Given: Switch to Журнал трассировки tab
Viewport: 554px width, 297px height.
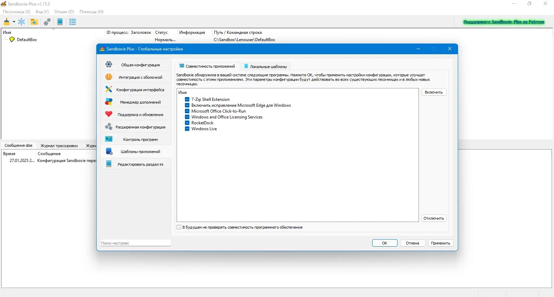Looking at the screenshot, I should pos(59,146).
